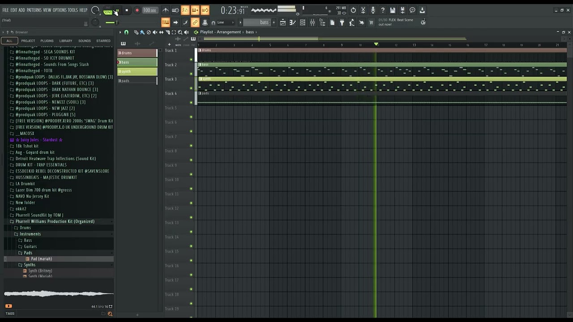Toggle the overdub recording icon
Screen dimensions: 573x322
click(x=195, y=10)
